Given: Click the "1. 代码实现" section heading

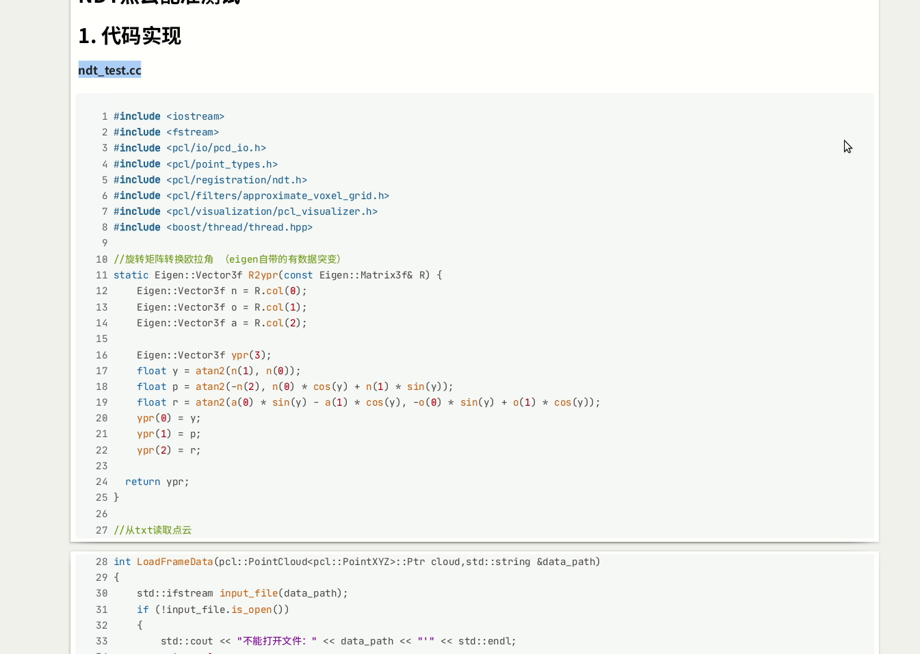Looking at the screenshot, I should point(130,36).
